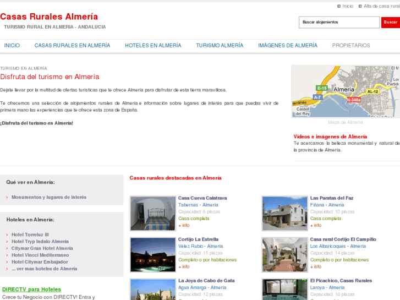Open the Casa Cueva Calatrava title link
Viewport: 400px width, 300px height.
point(202,198)
